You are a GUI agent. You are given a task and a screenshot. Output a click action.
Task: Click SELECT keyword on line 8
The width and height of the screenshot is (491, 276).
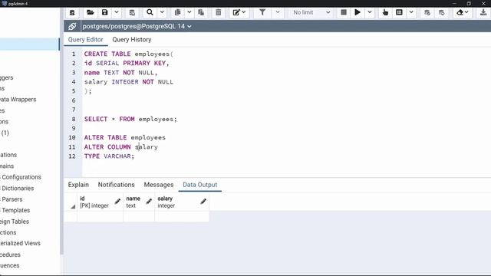tap(95, 120)
